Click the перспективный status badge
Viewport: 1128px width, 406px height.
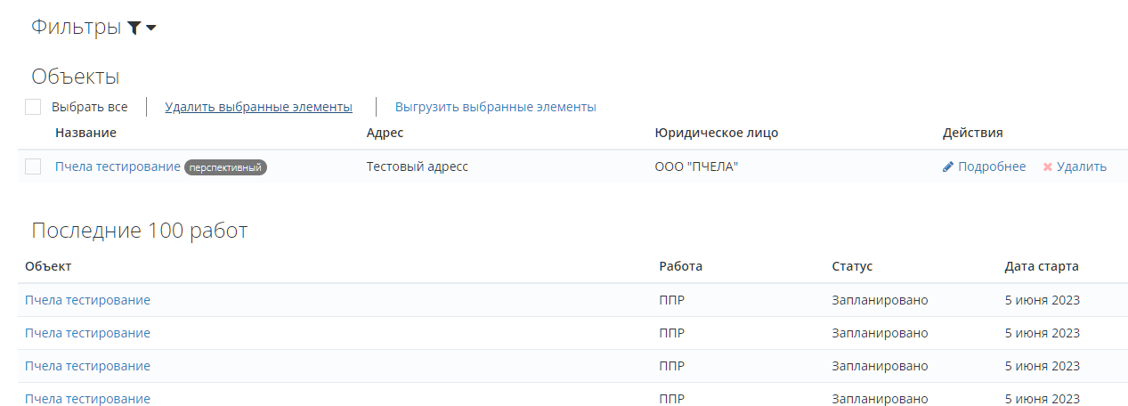[225, 166]
